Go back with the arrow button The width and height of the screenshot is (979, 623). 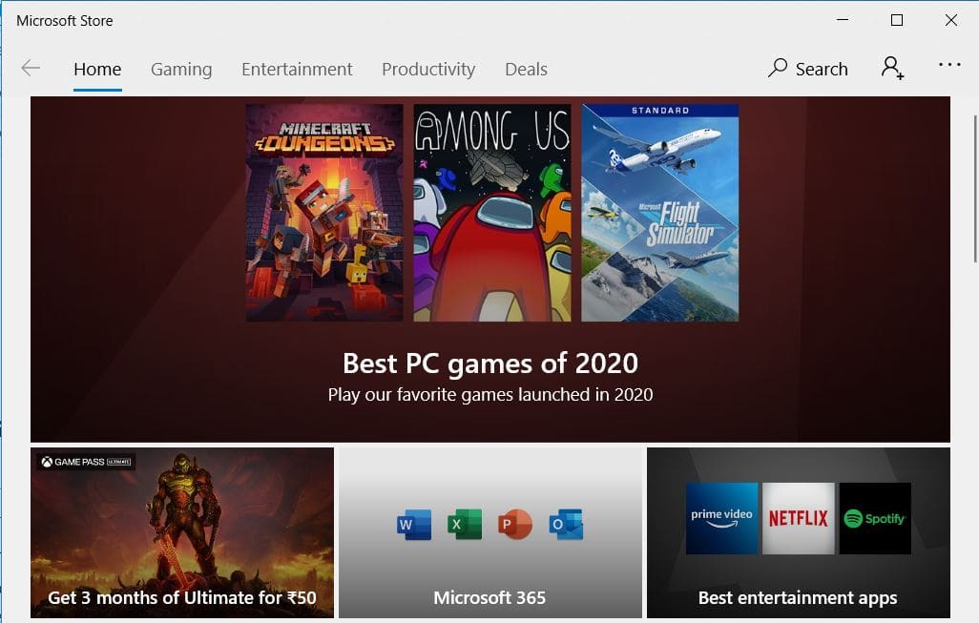(x=30, y=68)
